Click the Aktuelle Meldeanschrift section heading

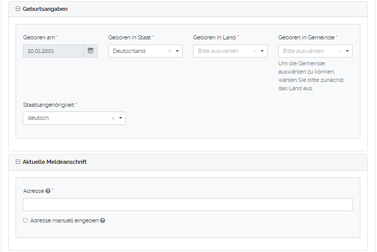click(55, 162)
